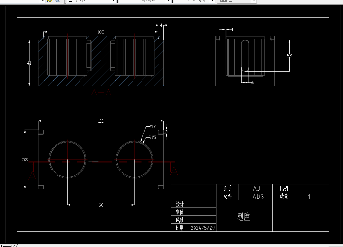Viewport: 343px width, 247px height.
Task: Open the ByLayer linetype dropdown arrow
Action: pyautogui.click(x=169, y=1)
